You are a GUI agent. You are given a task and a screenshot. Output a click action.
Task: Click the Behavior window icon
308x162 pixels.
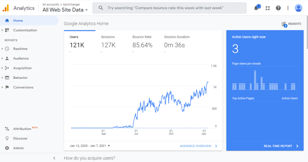7,78
